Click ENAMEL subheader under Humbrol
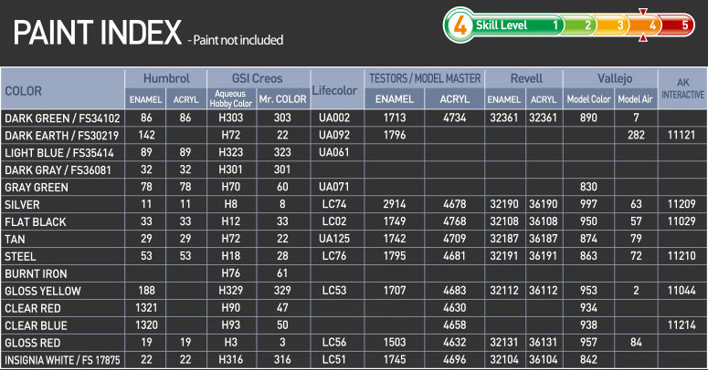 tap(146, 99)
